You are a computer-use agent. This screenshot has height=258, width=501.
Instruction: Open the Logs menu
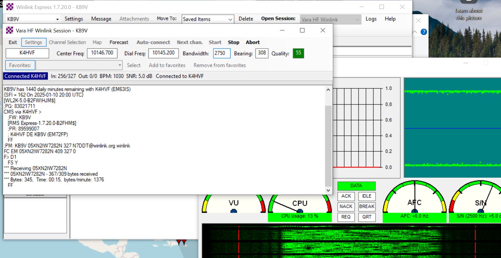pos(371,19)
